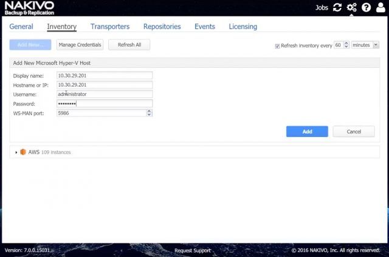389x257 pixels.
Task: Click the Request Support link
Action: point(193,250)
